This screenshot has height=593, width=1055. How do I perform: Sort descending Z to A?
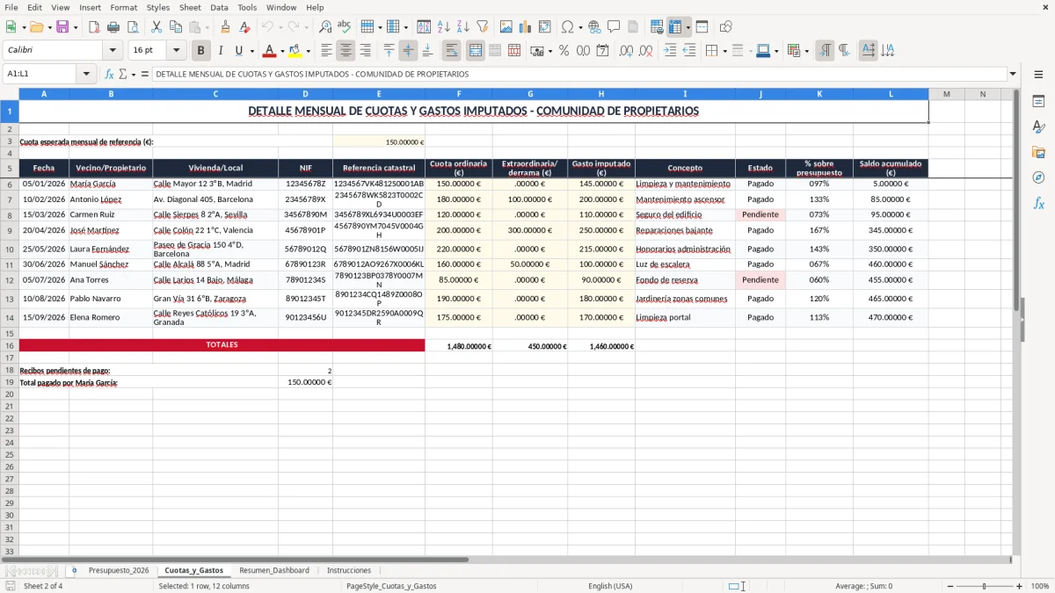pos(463,27)
